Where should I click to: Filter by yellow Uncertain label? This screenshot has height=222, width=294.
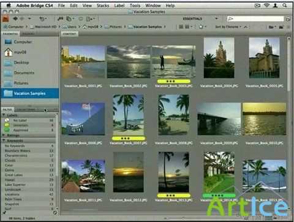tap(29, 125)
